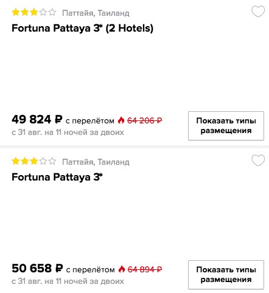
Task: Show accommodation types for the 49 824 ₽ offer
Action: [226, 126]
